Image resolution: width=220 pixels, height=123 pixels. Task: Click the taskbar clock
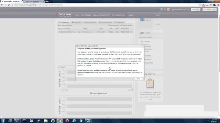(x=214, y=121)
